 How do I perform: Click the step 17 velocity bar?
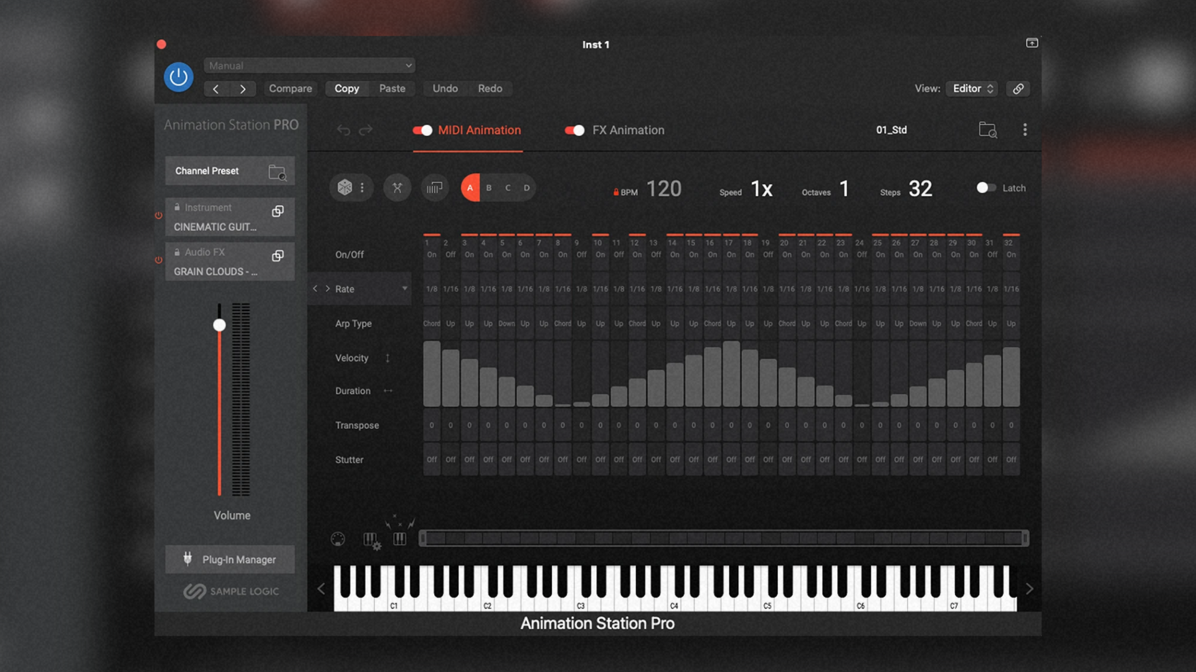[731, 373]
